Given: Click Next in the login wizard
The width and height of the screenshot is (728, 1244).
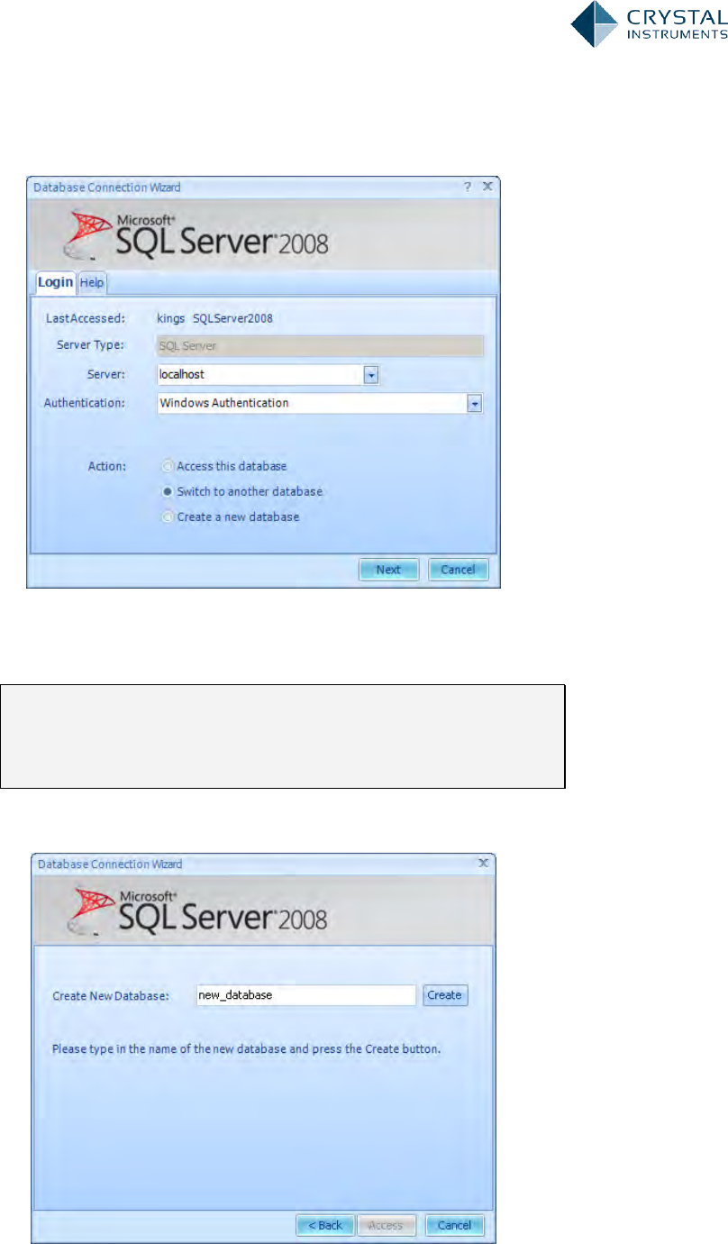Looking at the screenshot, I should (x=388, y=570).
